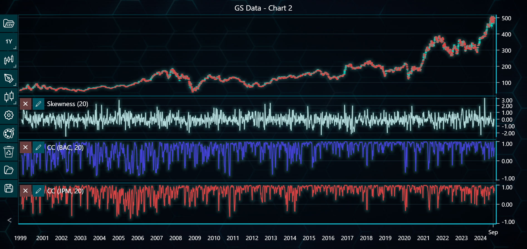Select the pen drawing tool
527x249 pixels.
(x=9, y=78)
